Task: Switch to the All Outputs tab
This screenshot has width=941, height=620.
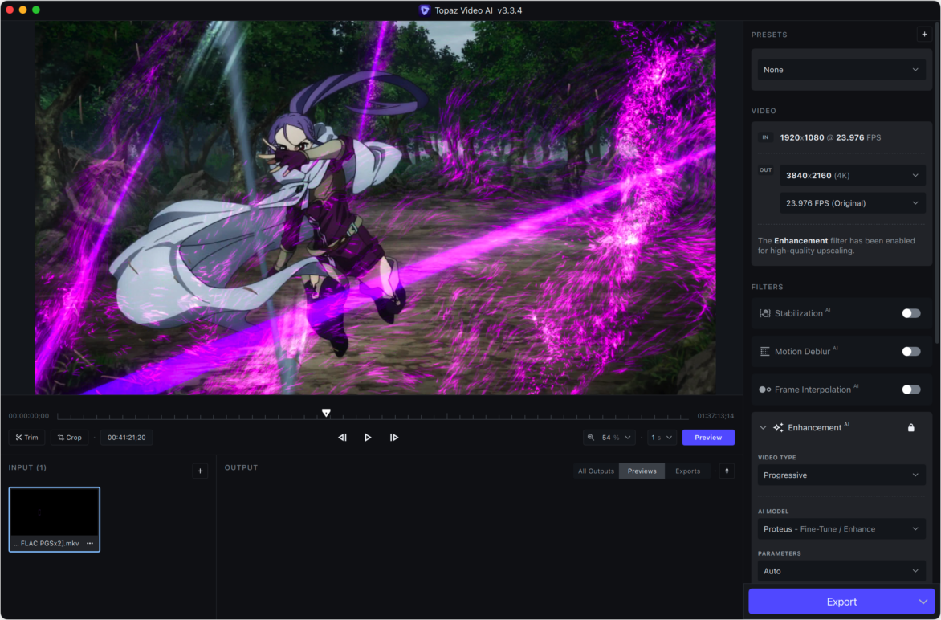Action: 596,471
